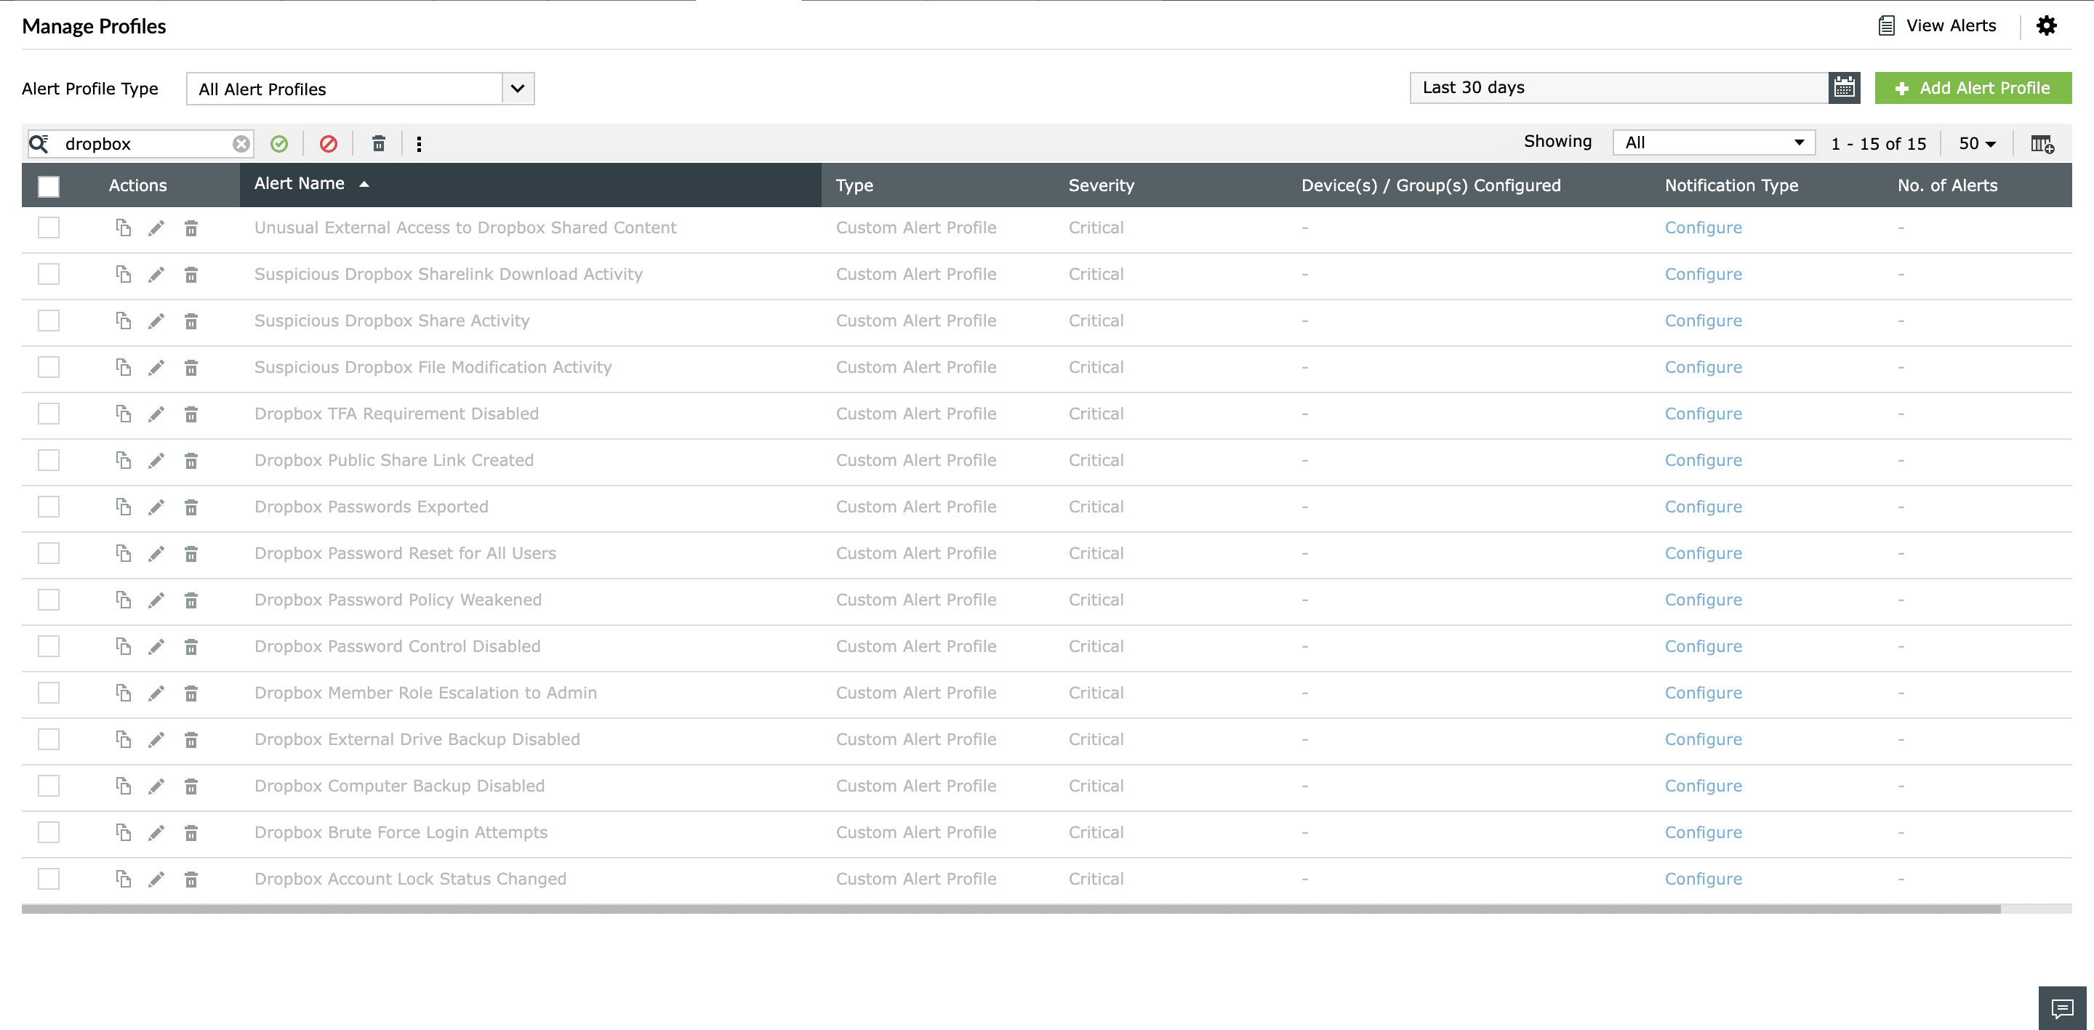Clear the dropbox search text

click(x=241, y=144)
